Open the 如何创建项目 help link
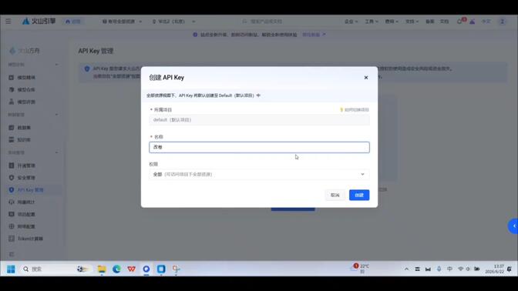 coord(355,110)
